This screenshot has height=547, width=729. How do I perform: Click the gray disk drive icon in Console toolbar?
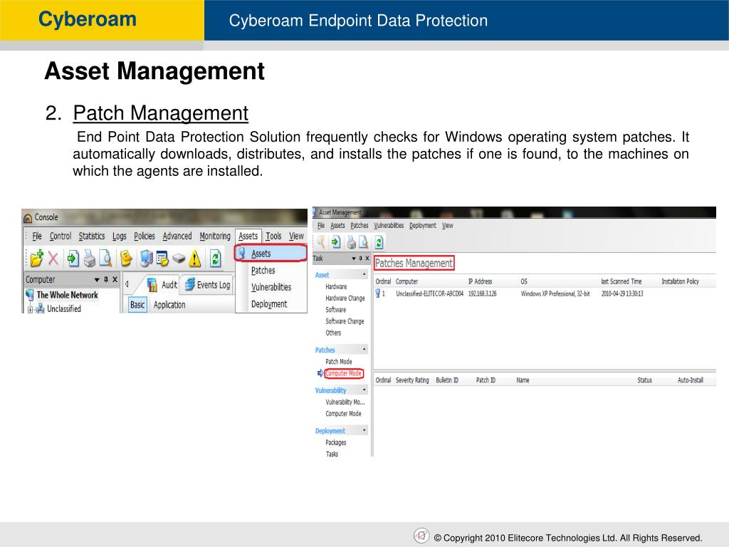point(179,259)
